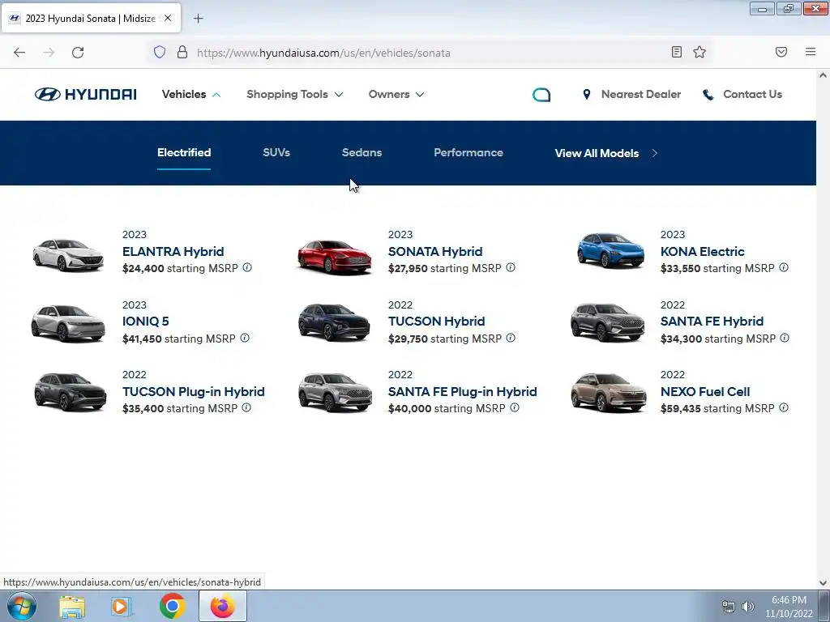
Task: Open a new browser tab
Action: click(199, 19)
